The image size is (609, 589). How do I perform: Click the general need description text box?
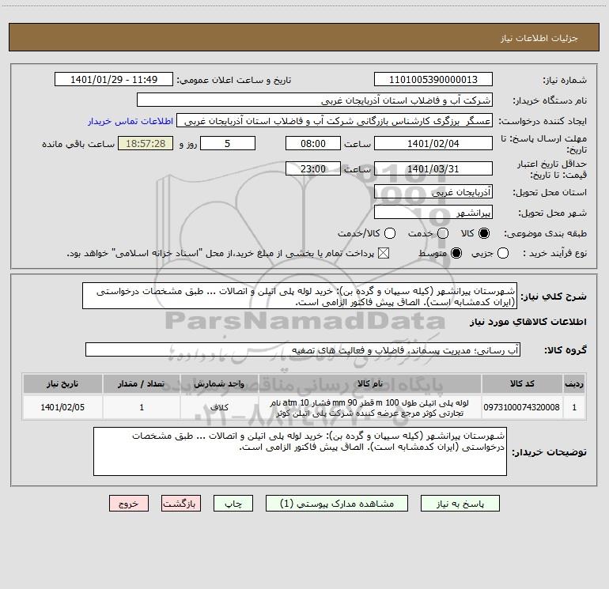[300, 296]
